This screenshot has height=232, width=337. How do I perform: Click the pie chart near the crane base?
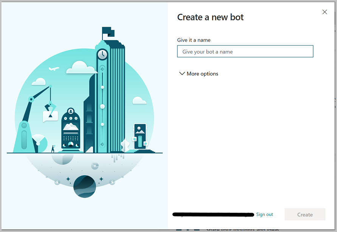[40, 141]
